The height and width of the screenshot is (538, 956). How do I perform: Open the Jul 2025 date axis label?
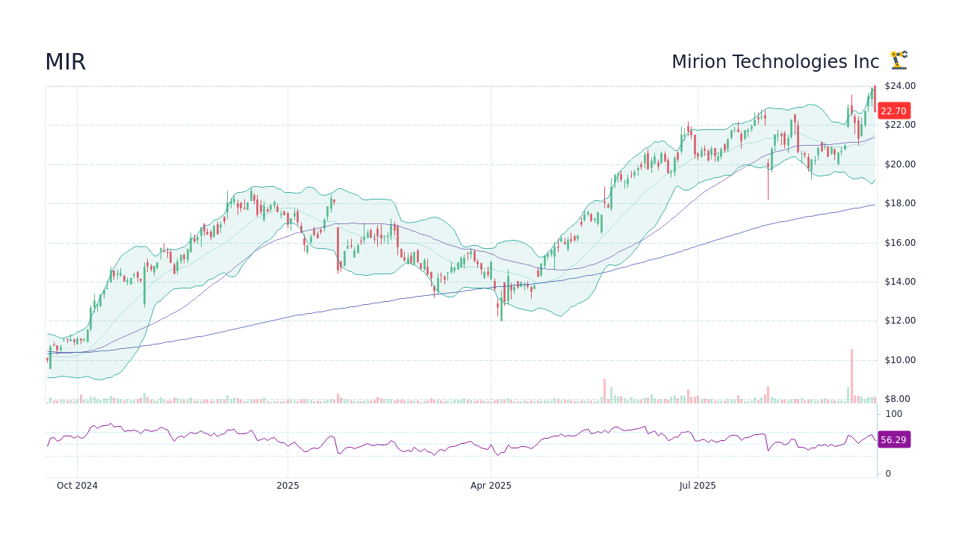(x=698, y=485)
